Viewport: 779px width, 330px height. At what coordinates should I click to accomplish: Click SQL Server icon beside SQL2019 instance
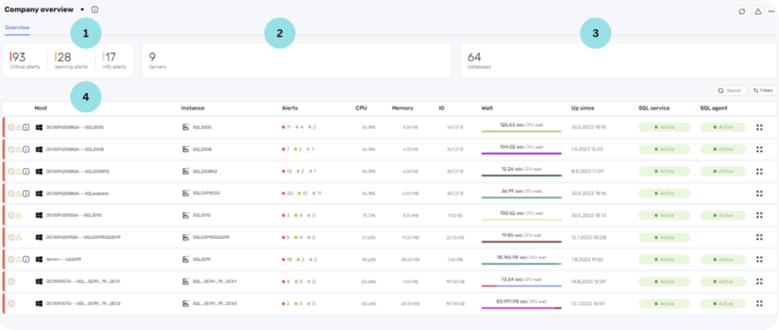(186, 259)
